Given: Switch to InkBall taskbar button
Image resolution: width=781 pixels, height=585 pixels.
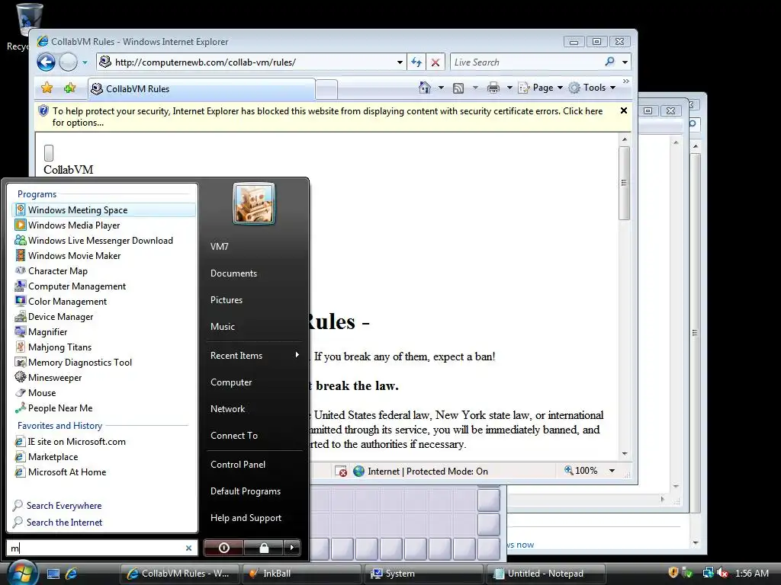Looking at the screenshot, I should pyautogui.click(x=302, y=574).
